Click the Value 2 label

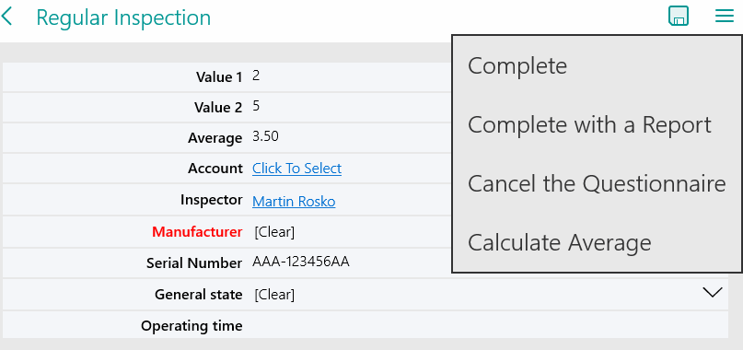pos(218,108)
